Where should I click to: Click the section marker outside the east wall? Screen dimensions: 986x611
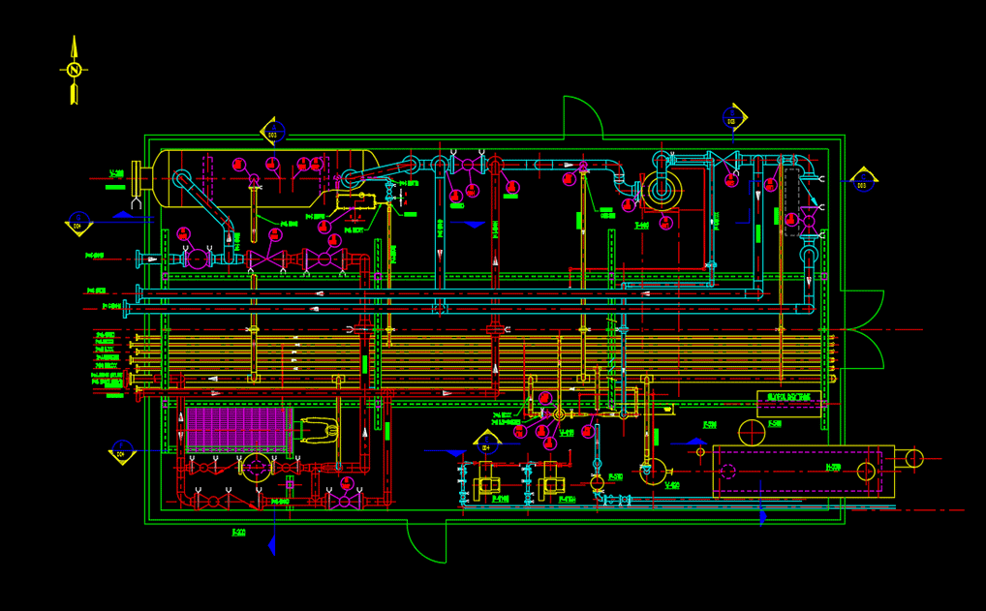[x=862, y=180]
